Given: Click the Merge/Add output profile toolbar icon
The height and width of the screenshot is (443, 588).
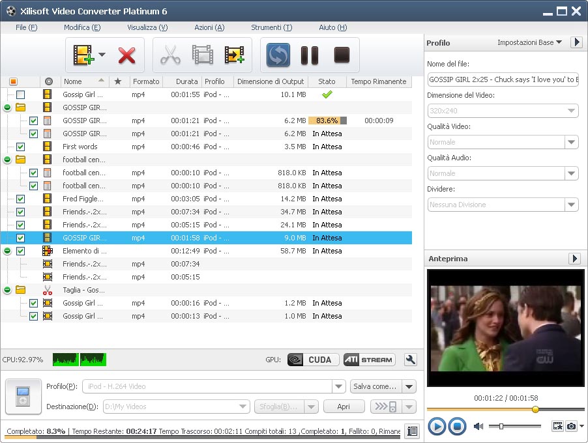Looking at the screenshot, I should pos(235,55).
